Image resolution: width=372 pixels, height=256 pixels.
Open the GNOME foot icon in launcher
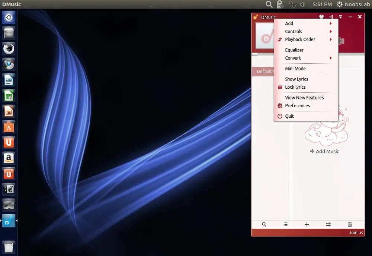coord(9,189)
